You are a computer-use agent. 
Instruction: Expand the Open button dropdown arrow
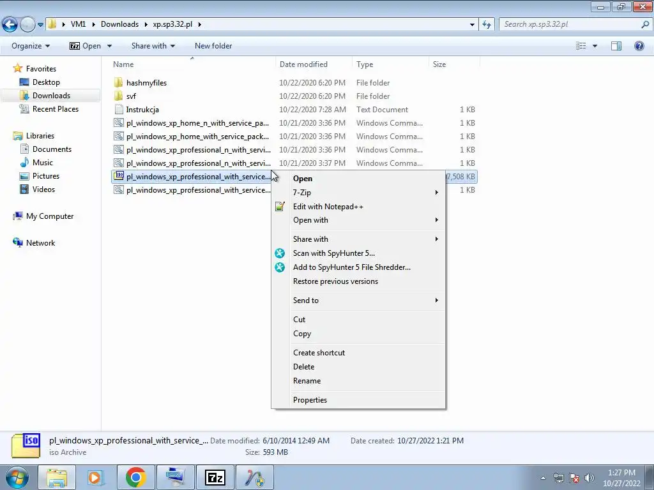109,46
